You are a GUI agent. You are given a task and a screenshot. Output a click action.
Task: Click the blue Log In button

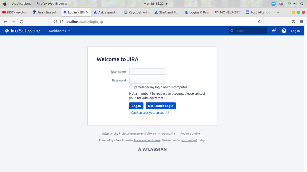click(x=136, y=106)
